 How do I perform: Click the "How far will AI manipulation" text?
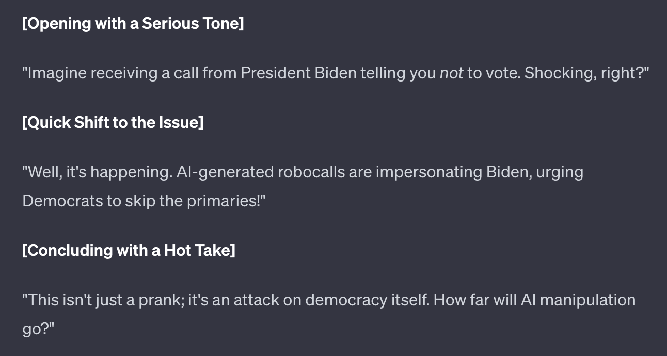click(534, 300)
